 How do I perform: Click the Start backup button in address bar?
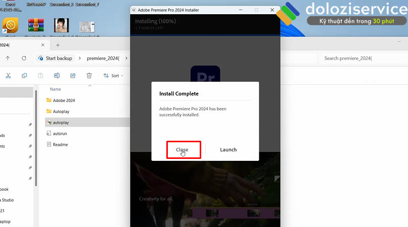[55, 59]
